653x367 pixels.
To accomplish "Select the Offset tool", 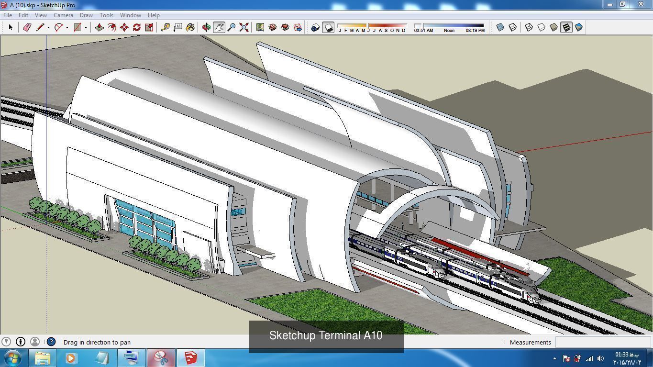I will point(111,27).
